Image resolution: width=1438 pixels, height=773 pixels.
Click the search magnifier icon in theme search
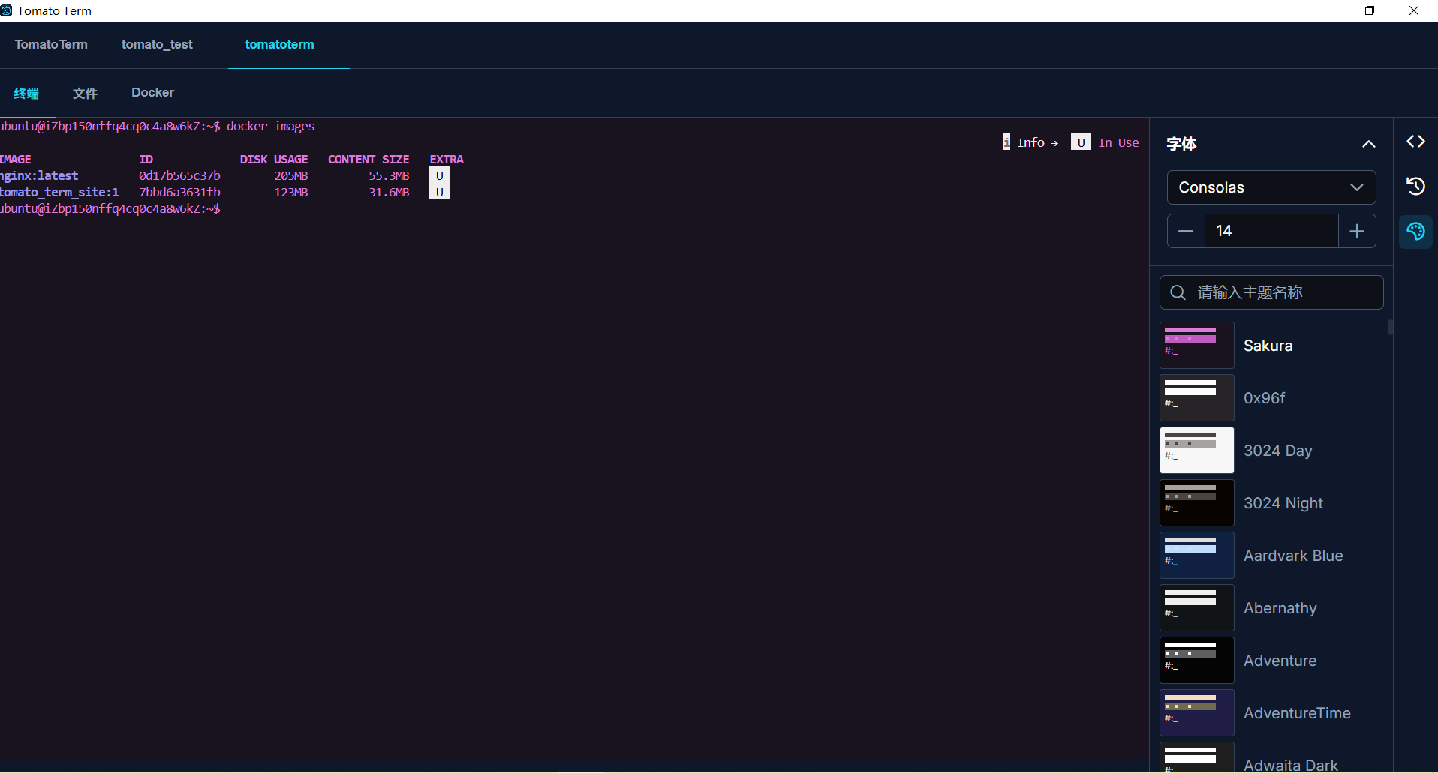point(1178,292)
